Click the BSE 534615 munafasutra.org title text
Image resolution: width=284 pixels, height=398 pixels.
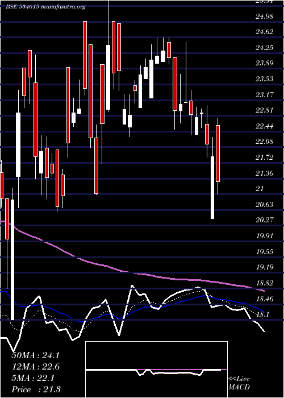tap(46, 7)
